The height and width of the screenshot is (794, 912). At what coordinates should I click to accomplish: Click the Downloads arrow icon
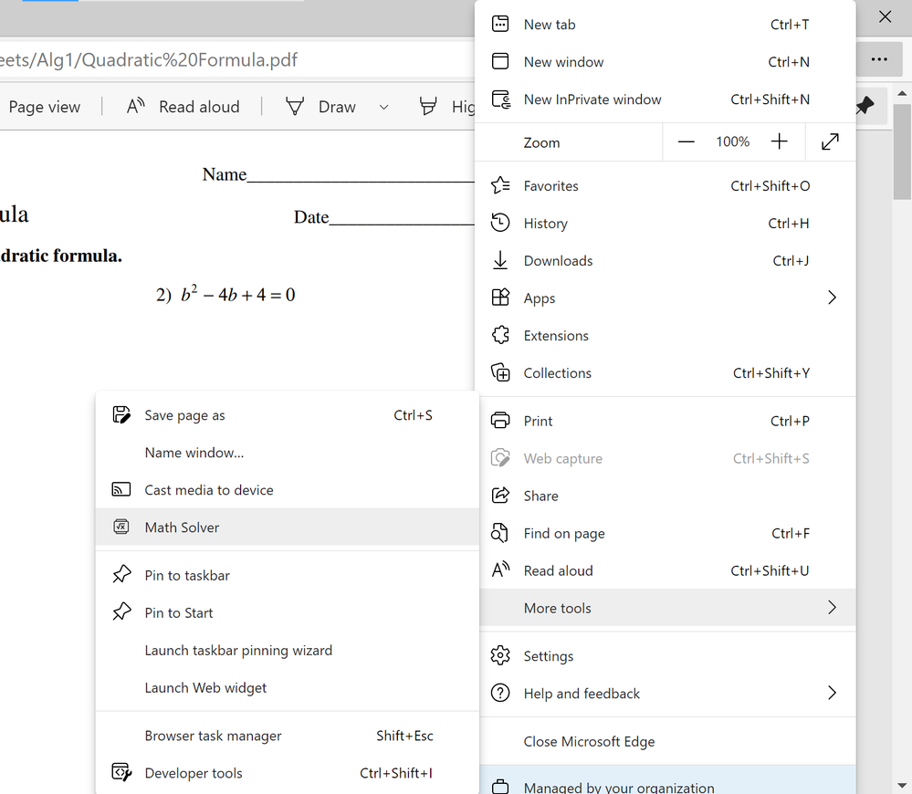(500, 260)
